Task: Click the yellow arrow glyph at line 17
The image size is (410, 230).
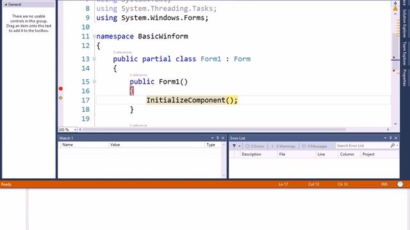Action: (x=61, y=98)
